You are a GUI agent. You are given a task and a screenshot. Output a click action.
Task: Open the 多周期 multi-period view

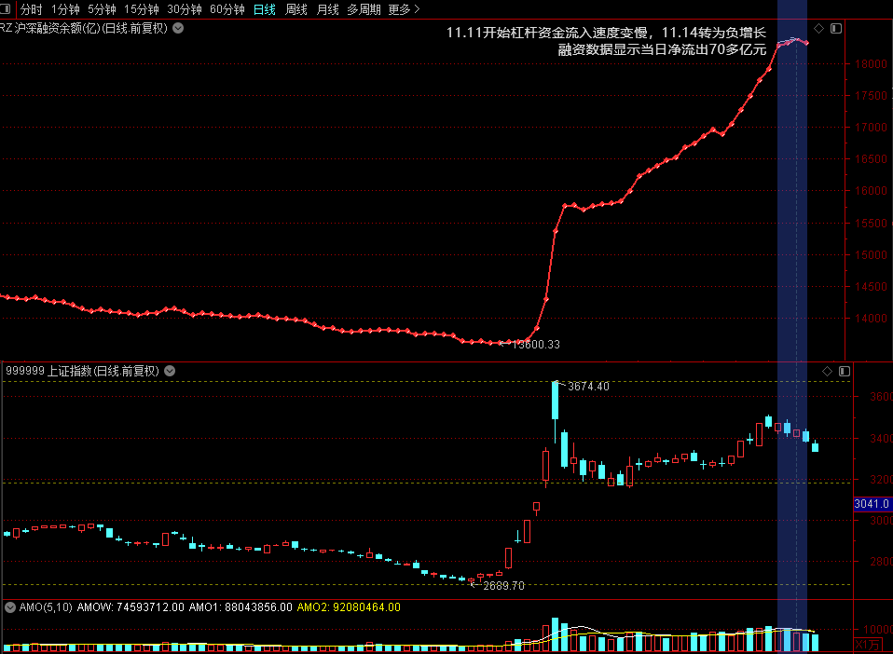pyautogui.click(x=364, y=9)
